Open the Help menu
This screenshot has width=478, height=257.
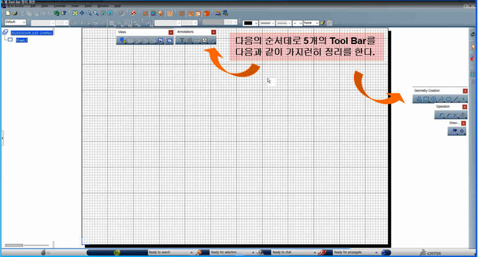pos(117,6)
